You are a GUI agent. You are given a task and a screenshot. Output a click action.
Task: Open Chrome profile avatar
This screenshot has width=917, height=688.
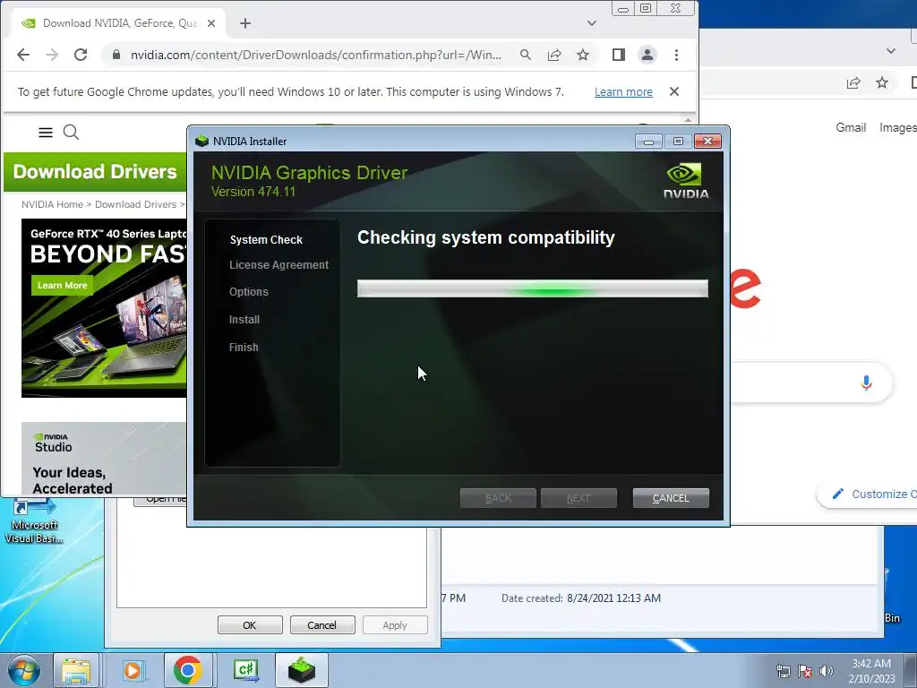point(647,55)
